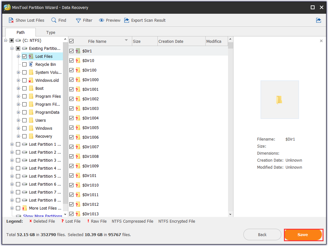Click the Creation Date column header

pos(181,41)
